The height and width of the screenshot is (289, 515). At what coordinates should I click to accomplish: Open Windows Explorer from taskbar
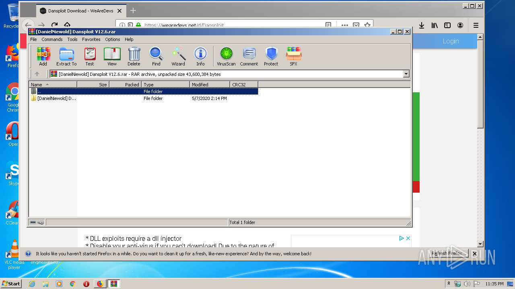[45, 284]
